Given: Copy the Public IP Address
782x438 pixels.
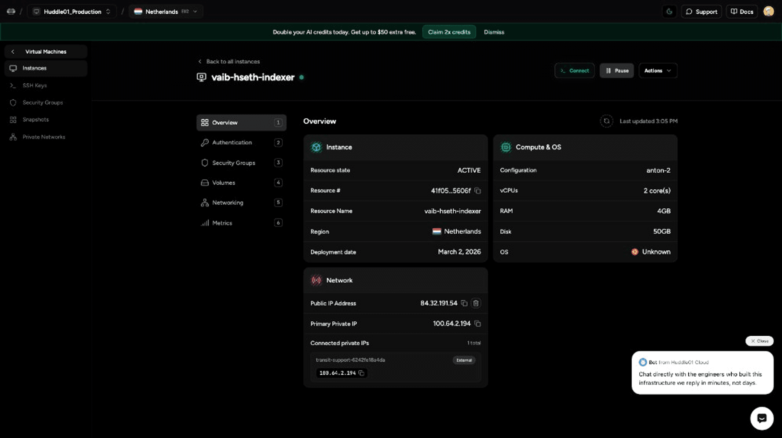Looking at the screenshot, I should [464, 303].
